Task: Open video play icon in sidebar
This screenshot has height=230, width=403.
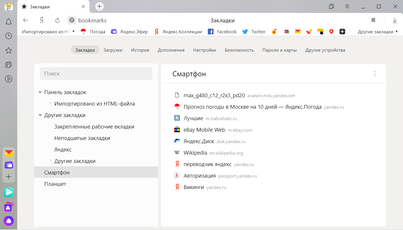Action: [9, 79]
